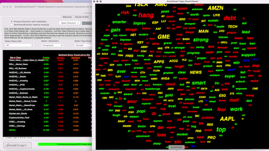Image resolution: width=269 pixels, height=151 pixels.
Task: Click the yellow ESG tag in cloud
Action: click(222, 96)
